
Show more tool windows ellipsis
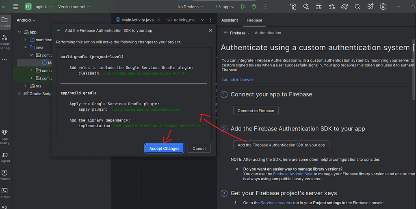tap(5, 60)
